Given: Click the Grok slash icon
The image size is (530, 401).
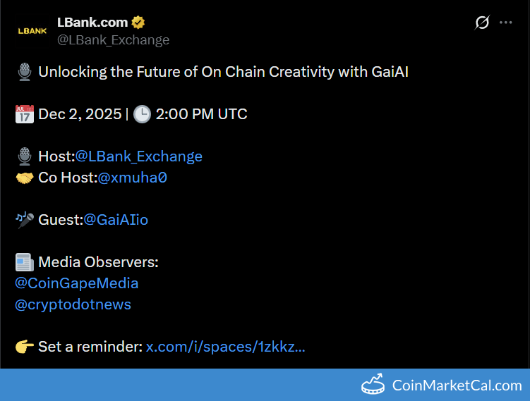Looking at the screenshot, I should (482, 23).
